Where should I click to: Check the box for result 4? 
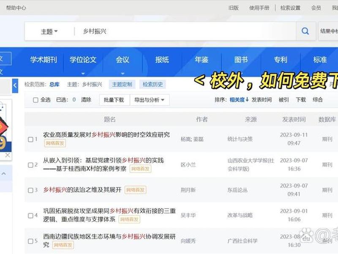click(30, 215)
